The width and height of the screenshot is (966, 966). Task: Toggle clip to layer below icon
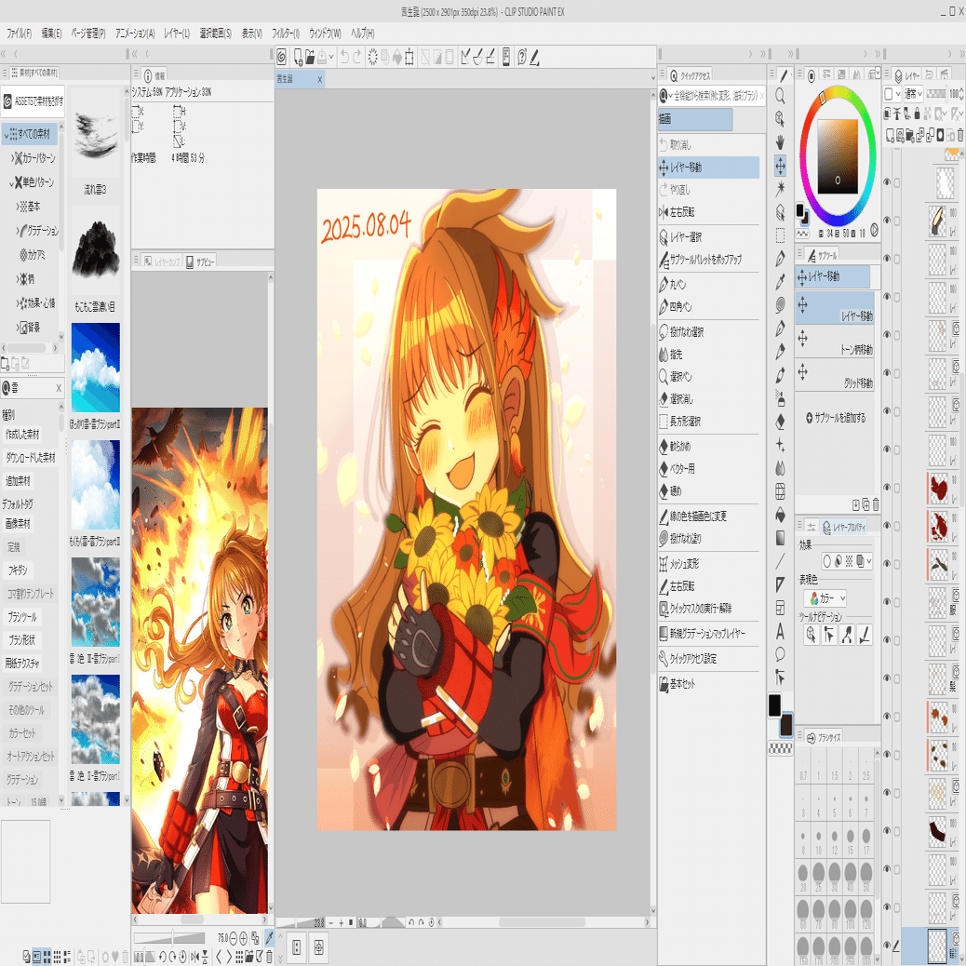[888, 114]
